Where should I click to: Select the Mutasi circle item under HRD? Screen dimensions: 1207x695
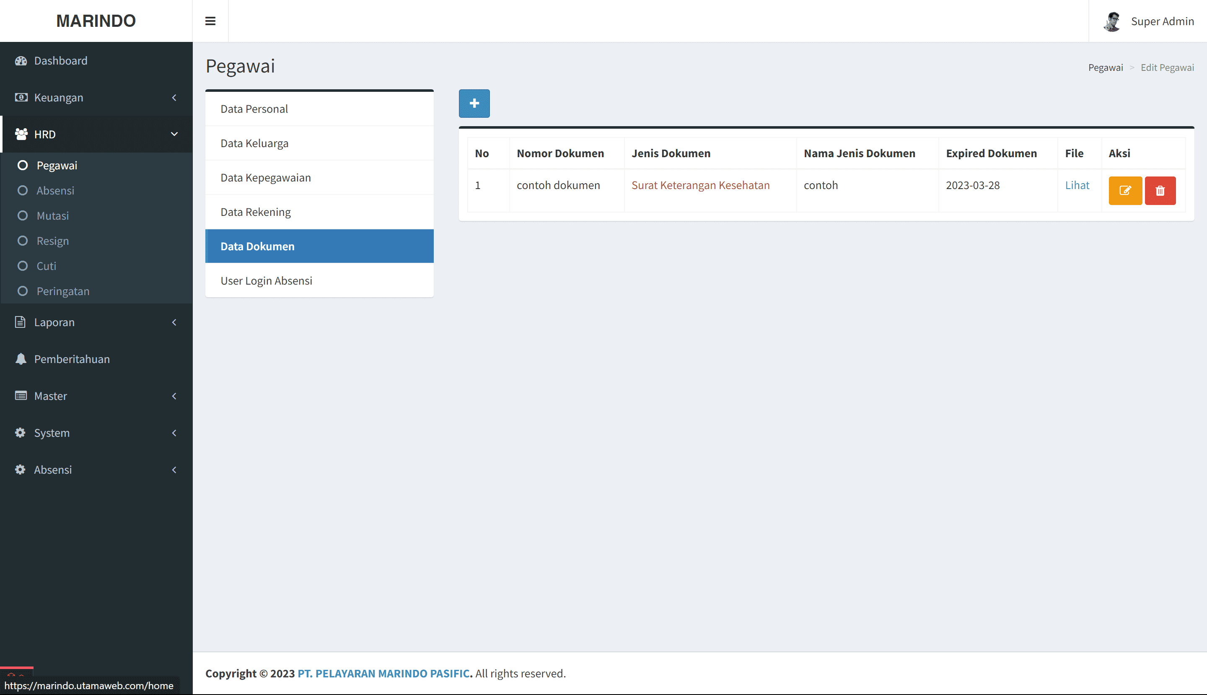click(x=23, y=216)
